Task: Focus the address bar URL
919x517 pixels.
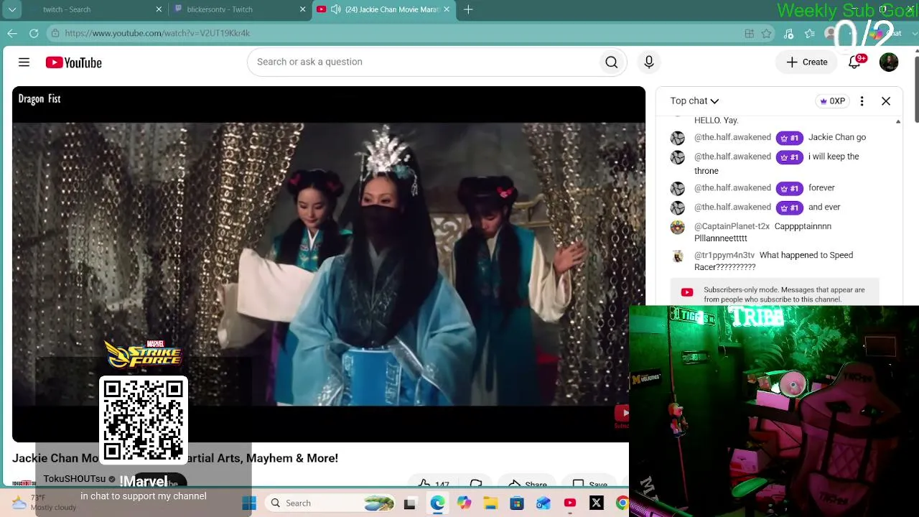Action: click(157, 33)
